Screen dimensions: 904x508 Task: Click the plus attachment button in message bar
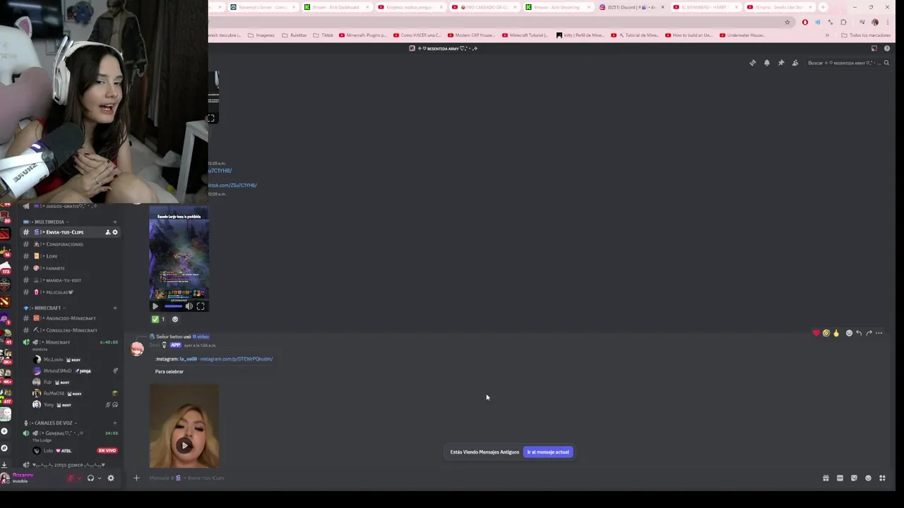[136, 478]
